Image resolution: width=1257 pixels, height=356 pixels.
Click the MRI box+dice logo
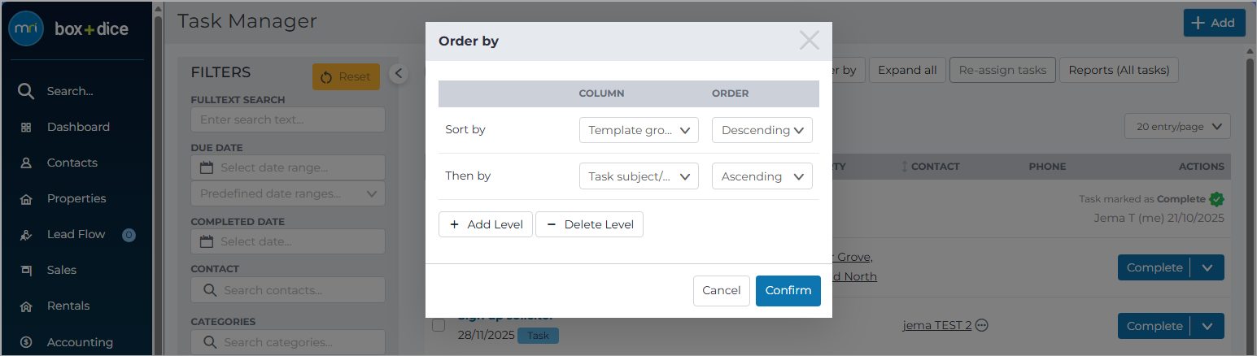[68, 29]
